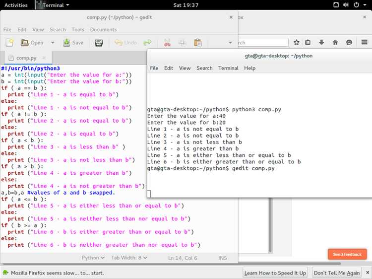
Task: Open the terminal Help menu
Action: (x=250, y=68)
